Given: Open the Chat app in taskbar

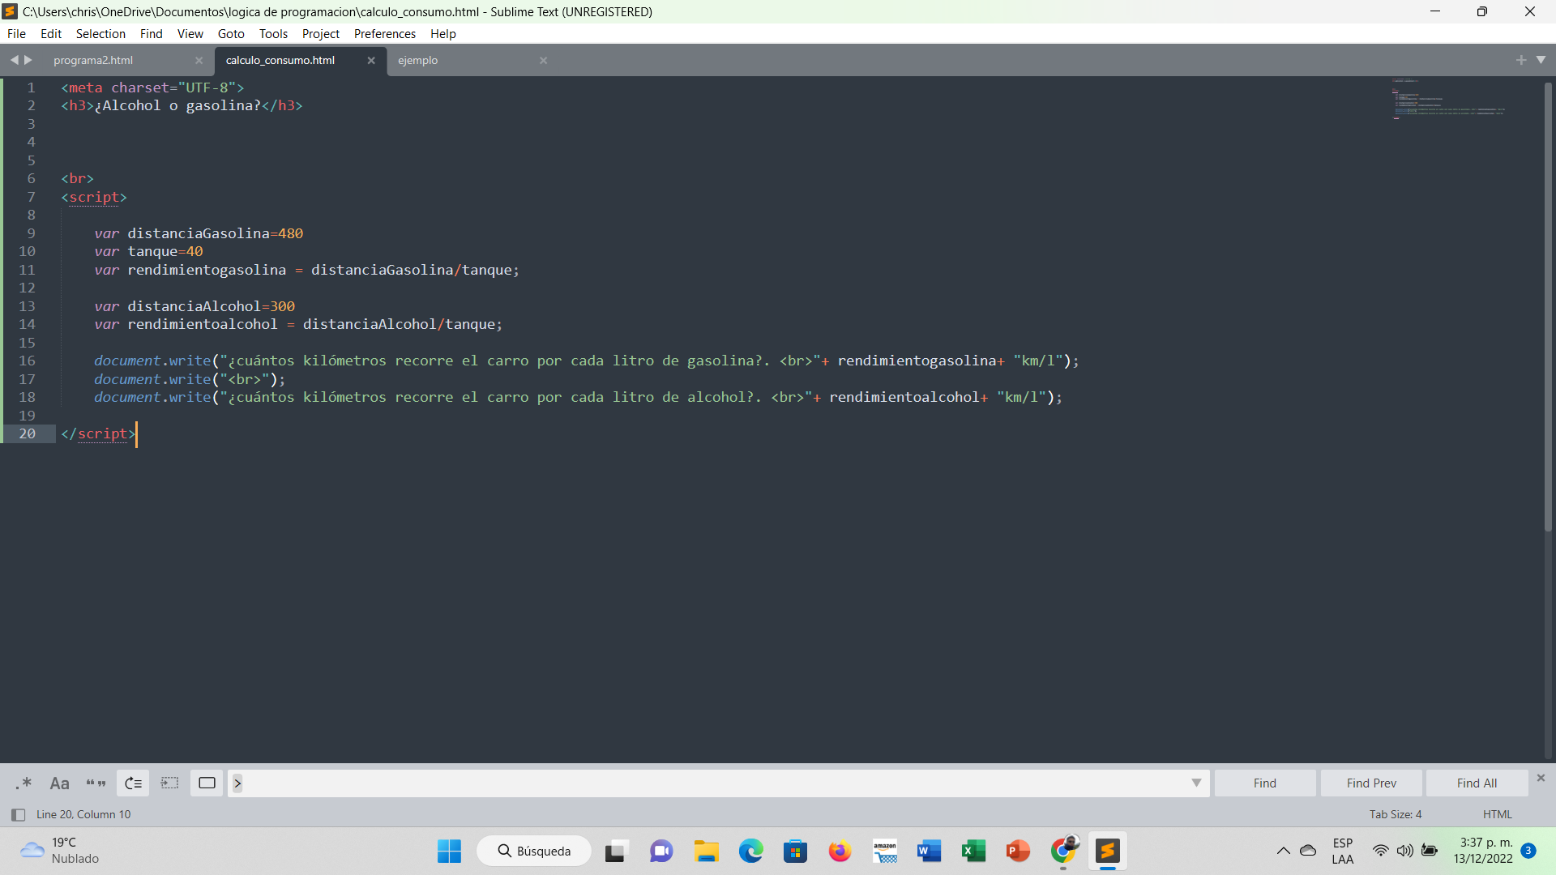Looking at the screenshot, I should [x=661, y=852].
